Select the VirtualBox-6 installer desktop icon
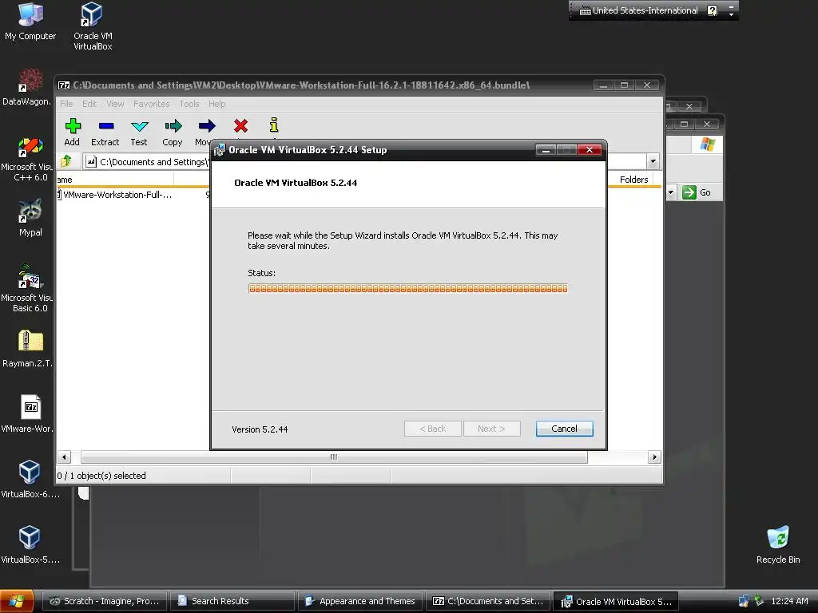 pyautogui.click(x=30, y=480)
